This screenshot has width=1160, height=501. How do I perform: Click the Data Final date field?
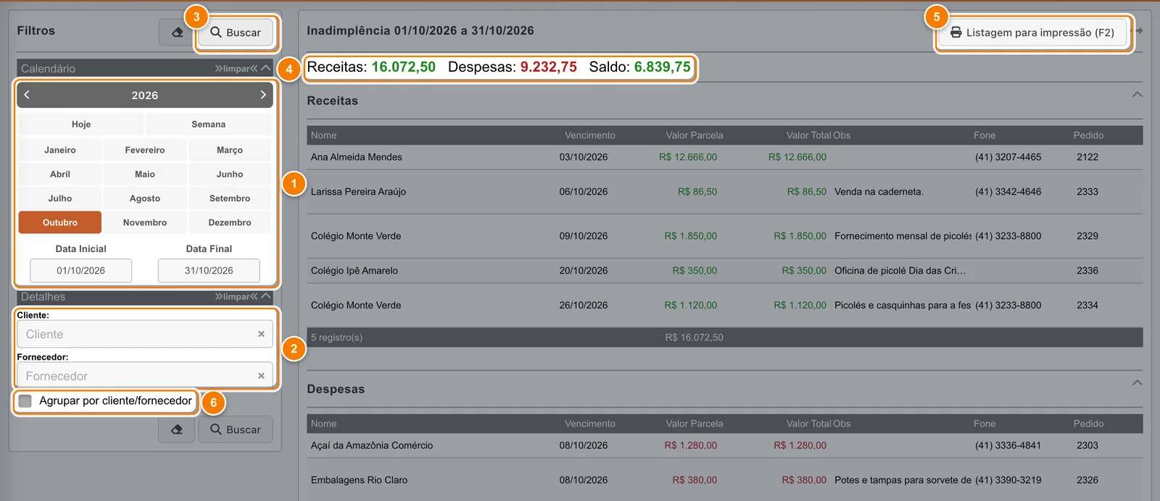click(209, 271)
